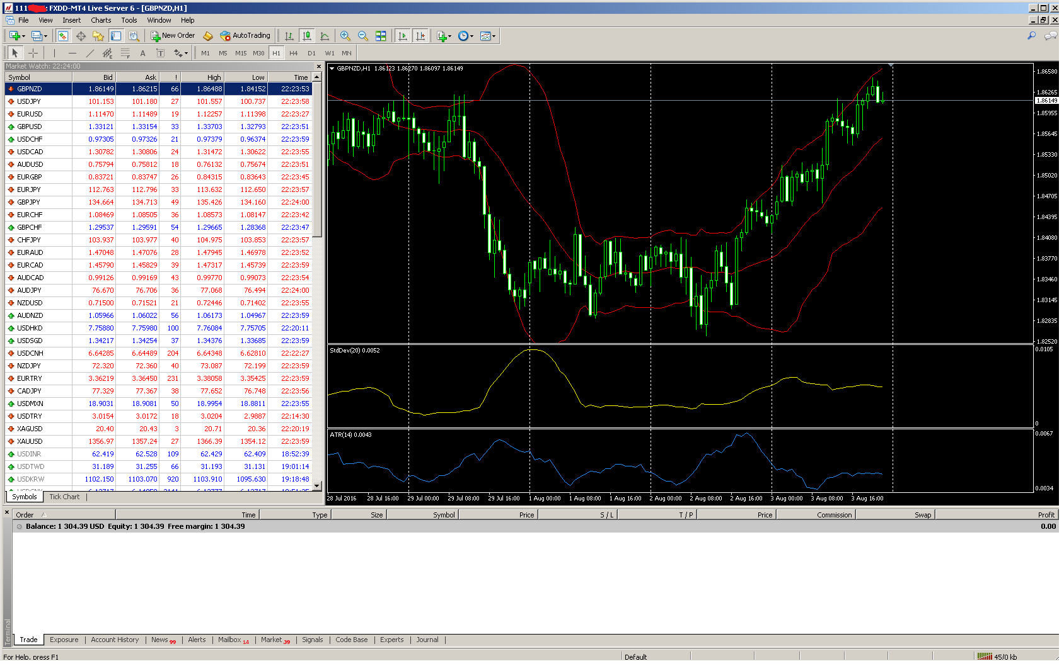Open the Account History tab
This screenshot has width=1064, height=666.
point(115,640)
